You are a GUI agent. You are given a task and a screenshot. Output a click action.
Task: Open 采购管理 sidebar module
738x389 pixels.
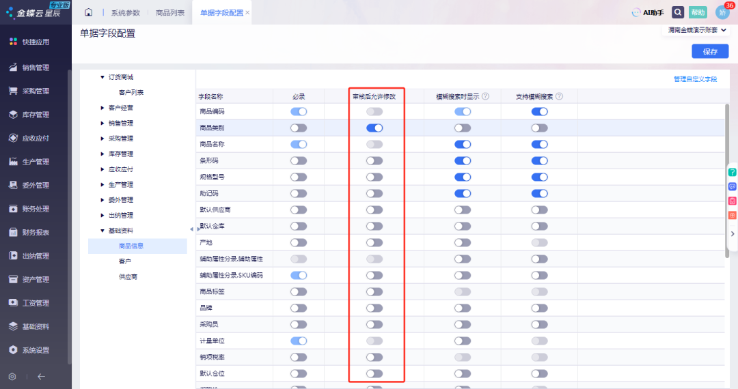(x=29, y=91)
